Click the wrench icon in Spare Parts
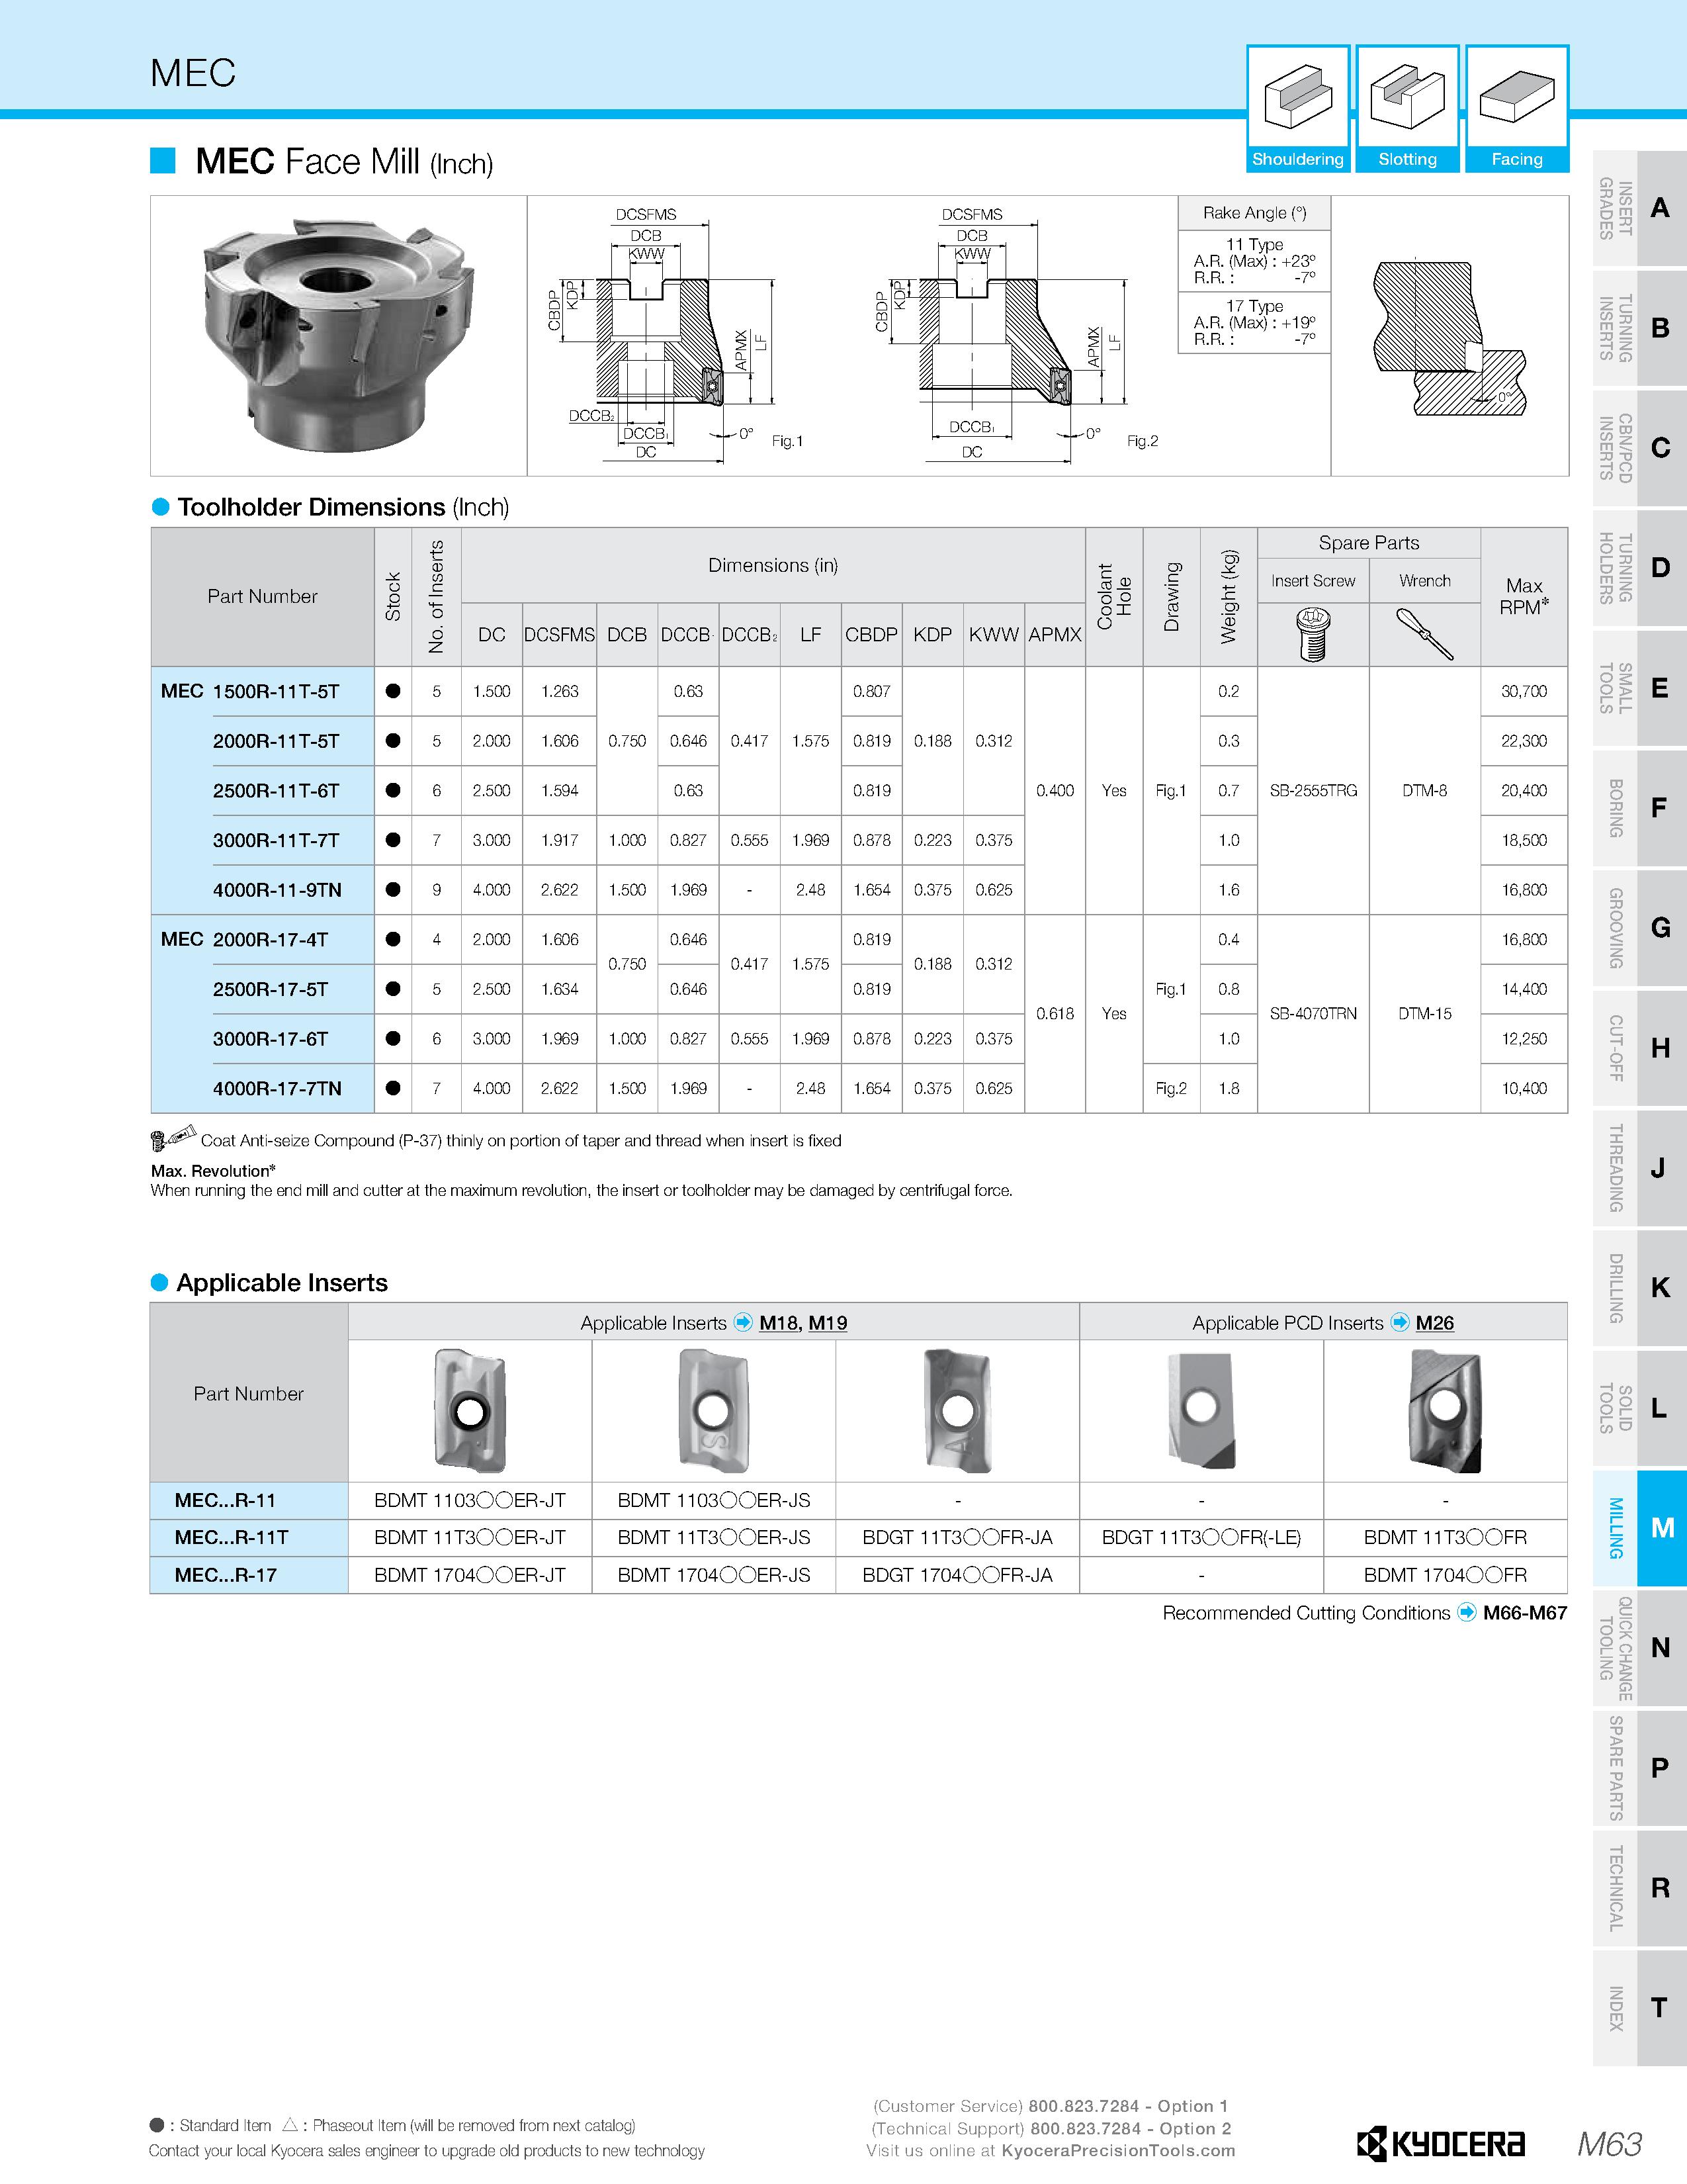Image resolution: width=1687 pixels, height=2184 pixels. [x=1424, y=634]
